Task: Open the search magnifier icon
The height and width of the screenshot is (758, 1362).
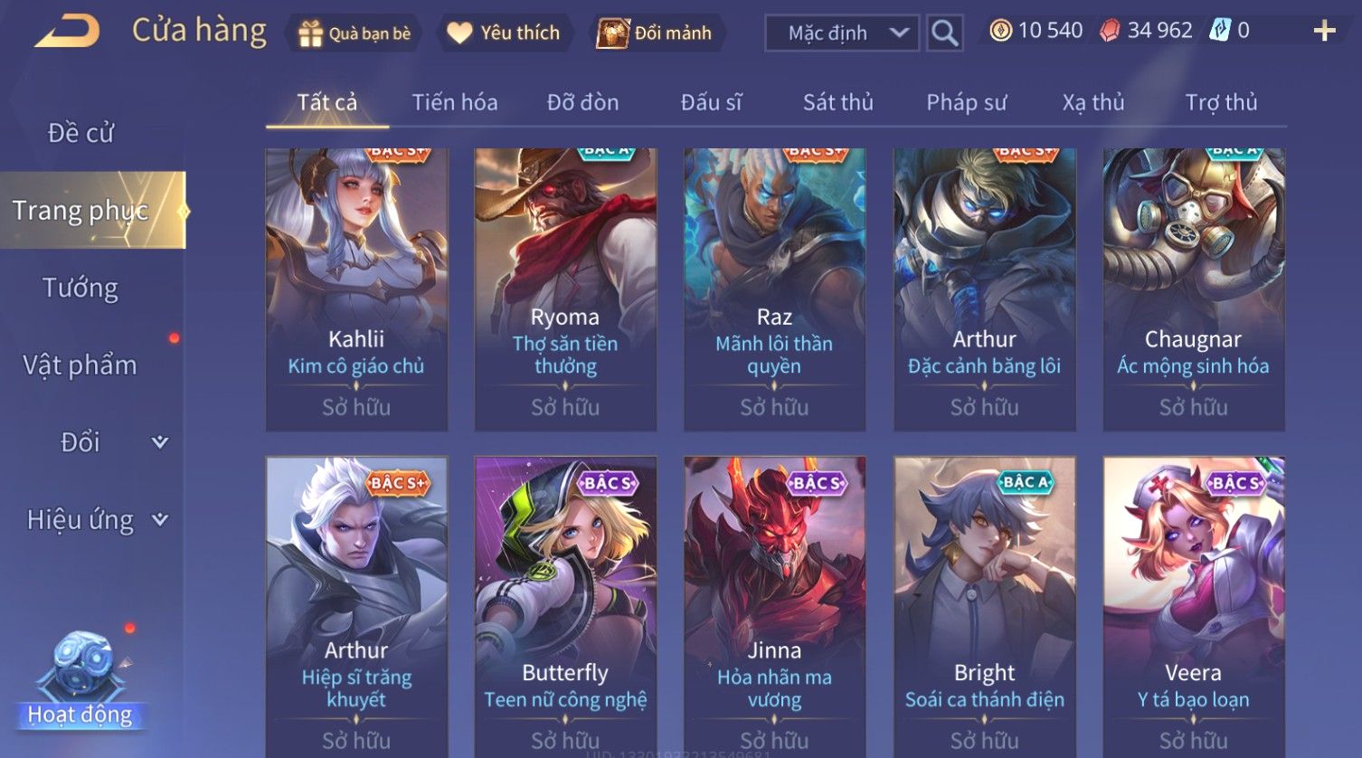Action: pyautogui.click(x=945, y=33)
